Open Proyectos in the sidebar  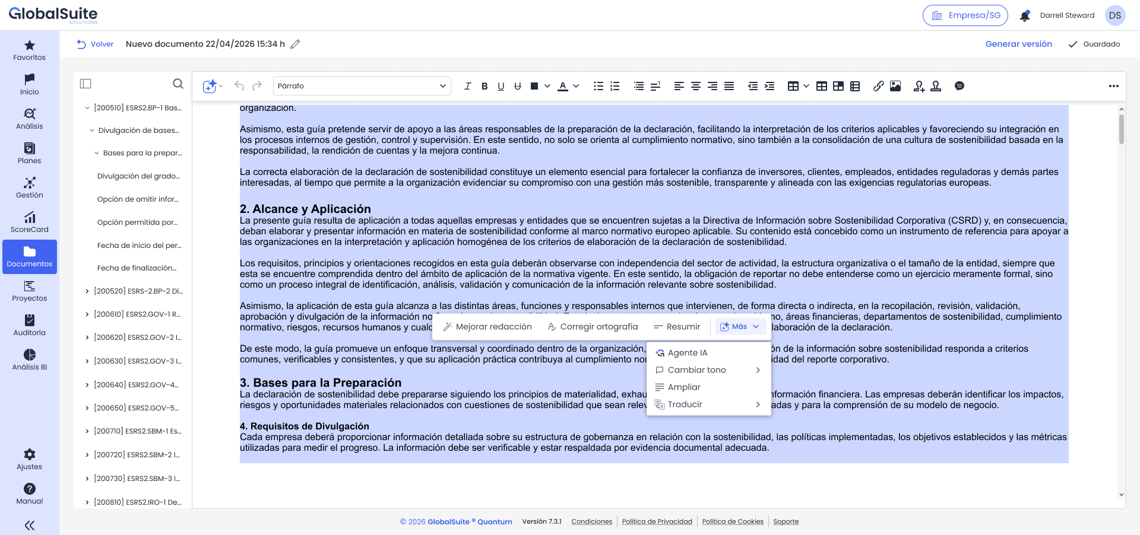pyautogui.click(x=30, y=291)
